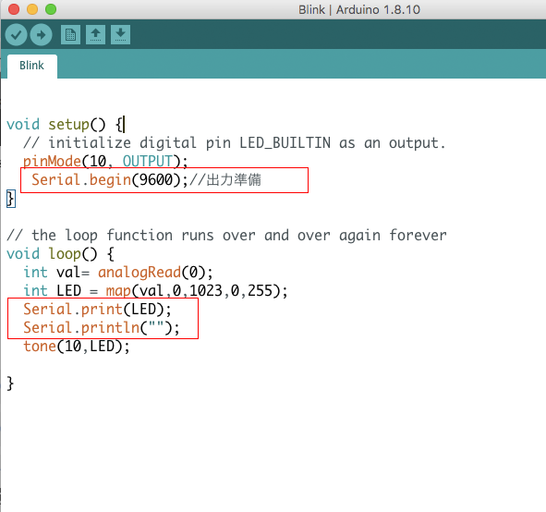Create a new sketch with the page icon
Image resolution: width=546 pixels, height=512 pixels.
coord(70,34)
